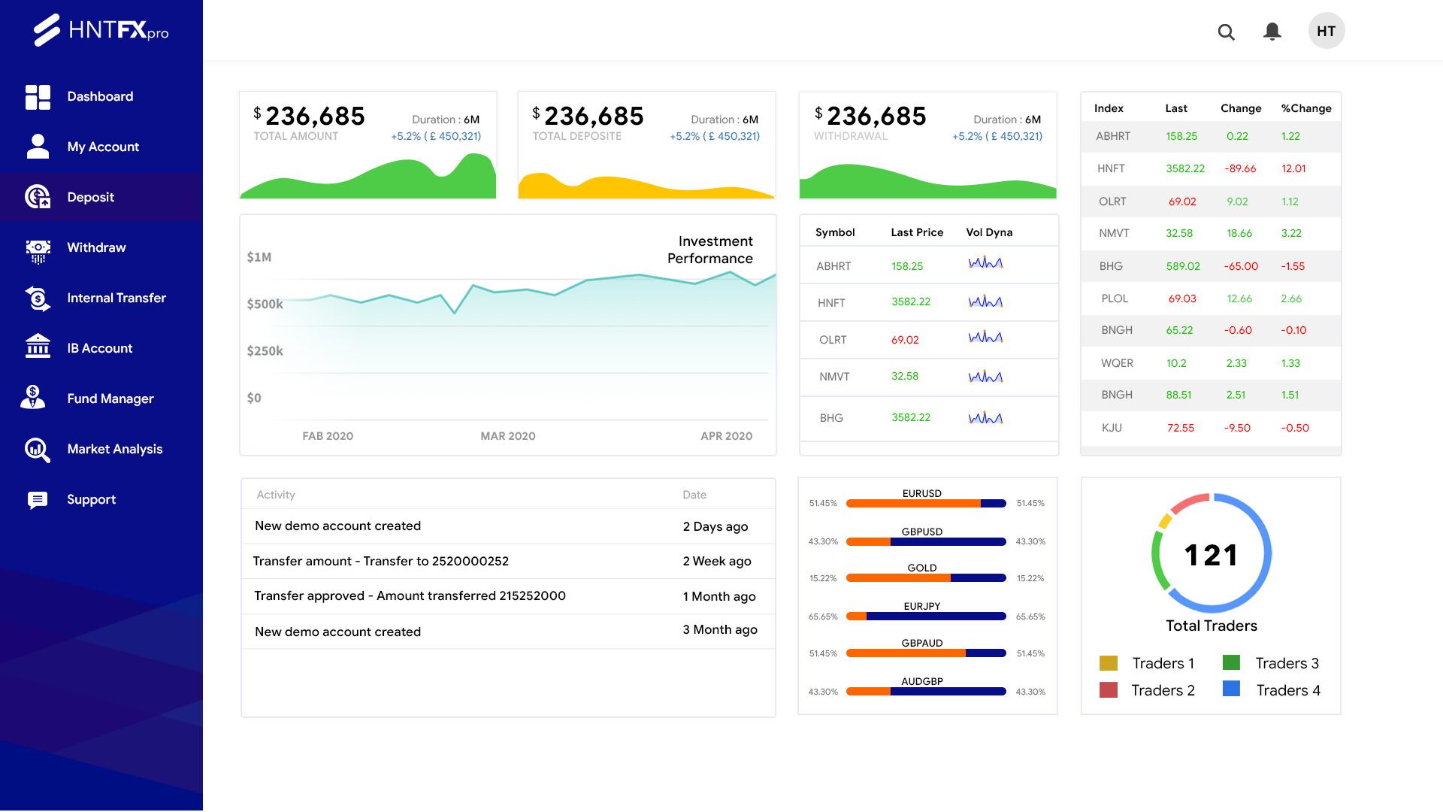Click the IB Account bank icon

38,347
